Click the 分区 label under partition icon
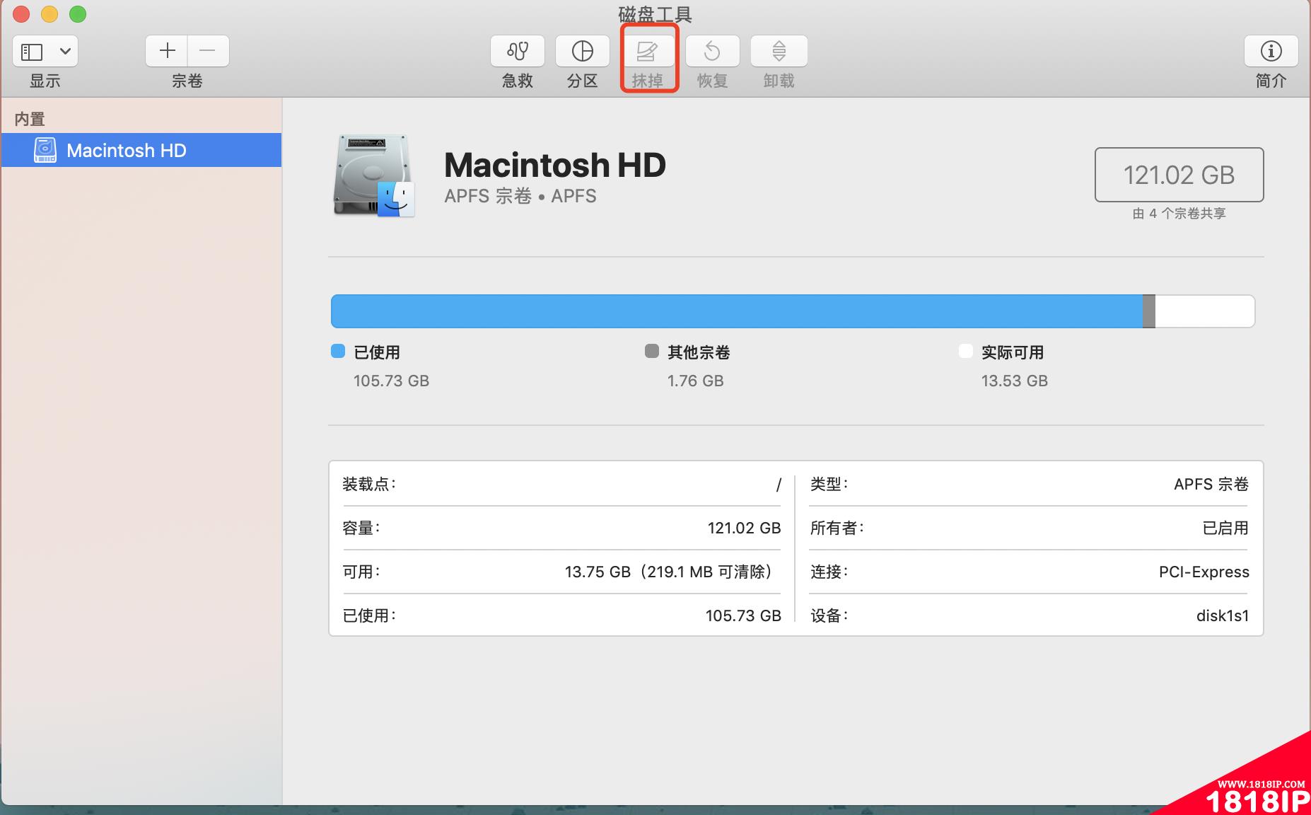This screenshot has width=1311, height=815. click(x=583, y=81)
